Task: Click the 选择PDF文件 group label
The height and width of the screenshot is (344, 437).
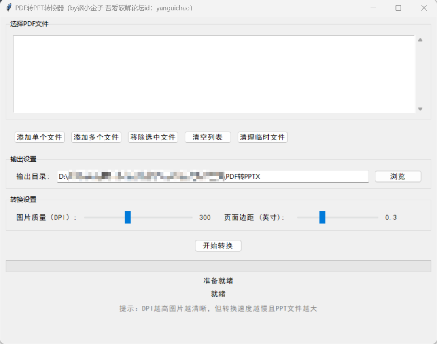Action: tap(29, 24)
